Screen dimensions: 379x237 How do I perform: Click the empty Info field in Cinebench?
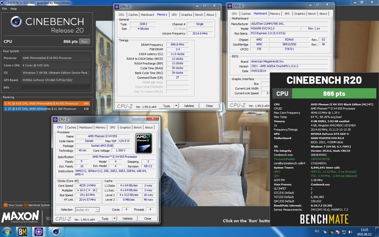pyautogui.click(x=56, y=87)
